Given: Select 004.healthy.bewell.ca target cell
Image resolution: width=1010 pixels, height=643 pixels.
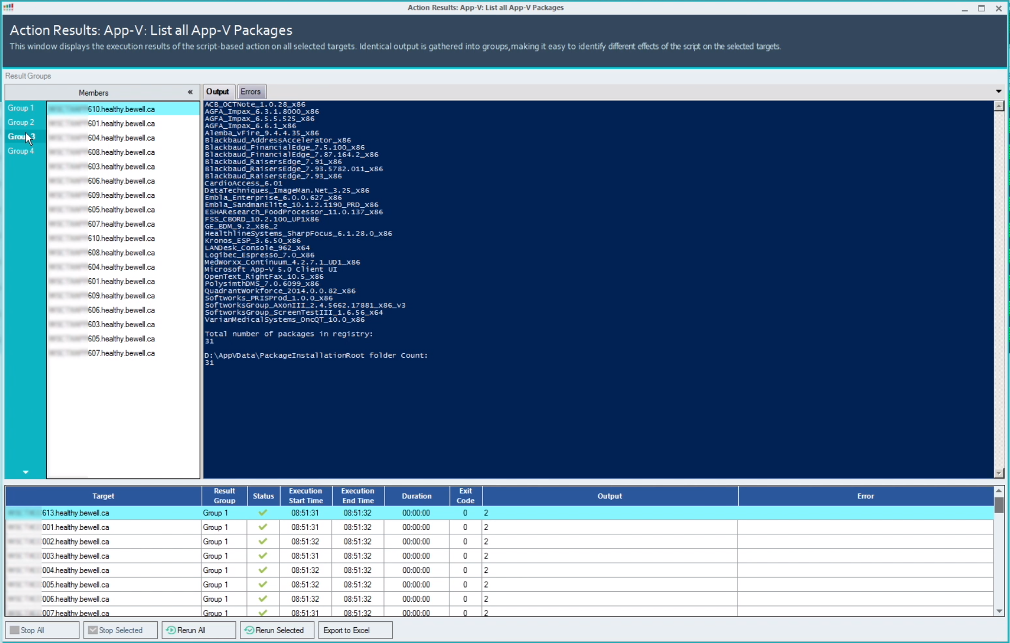Looking at the screenshot, I should [x=103, y=570].
